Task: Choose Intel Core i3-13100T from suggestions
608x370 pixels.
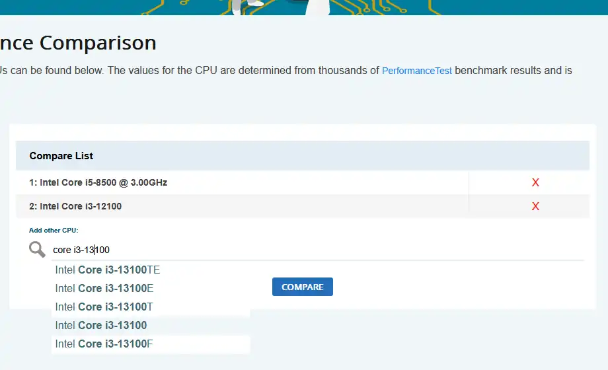Action: pos(104,307)
